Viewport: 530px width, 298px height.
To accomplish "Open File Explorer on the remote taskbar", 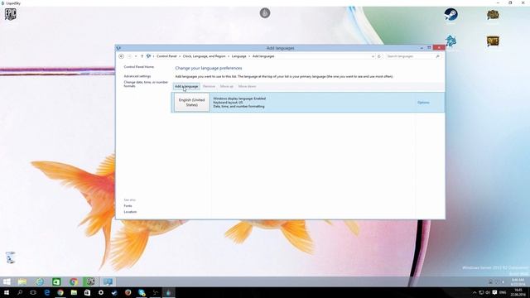I will (22, 281).
